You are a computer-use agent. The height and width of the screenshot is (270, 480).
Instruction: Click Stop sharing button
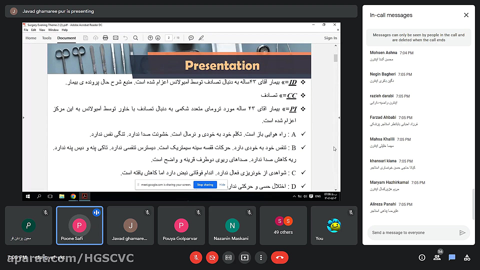tap(205, 185)
